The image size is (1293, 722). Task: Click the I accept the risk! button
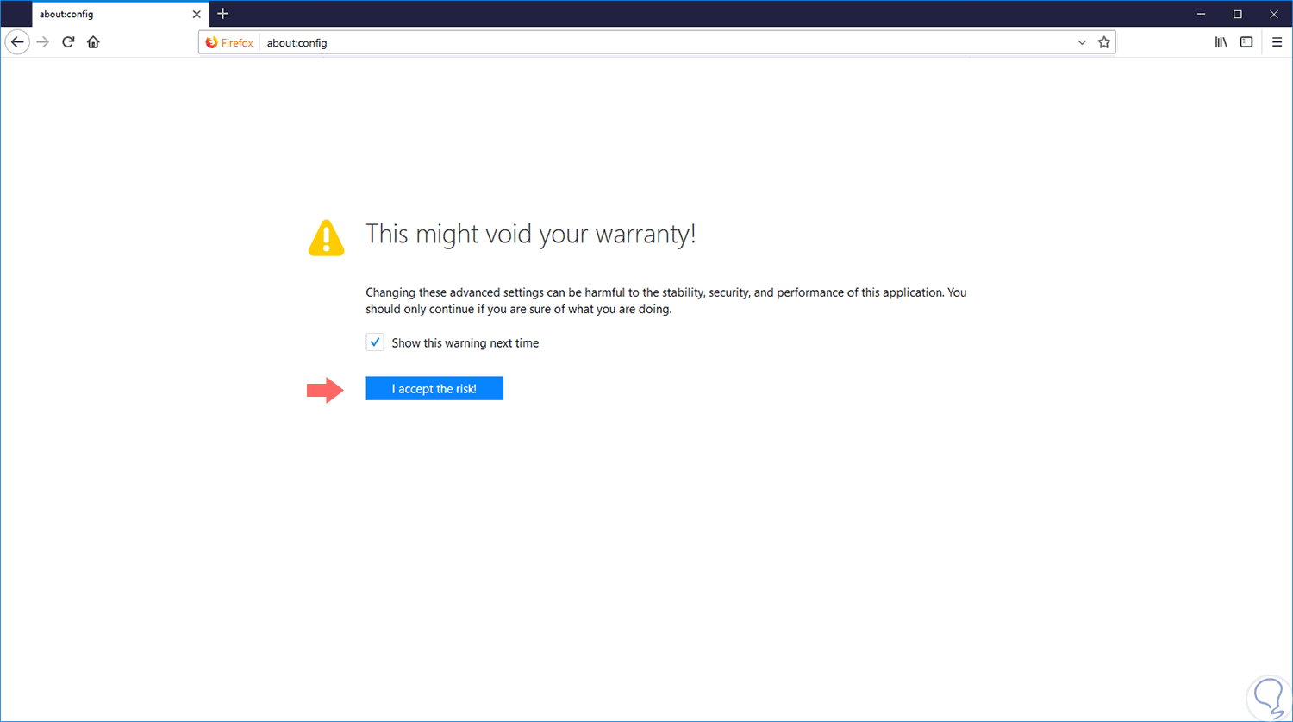click(x=434, y=389)
